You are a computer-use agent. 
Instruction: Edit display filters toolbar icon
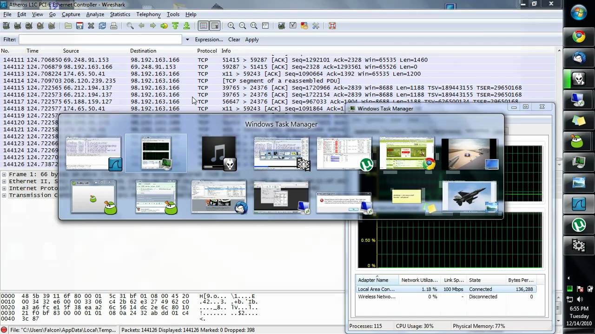[293, 26]
